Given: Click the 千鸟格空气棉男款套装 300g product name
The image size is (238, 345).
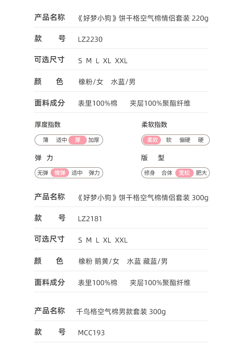Looking at the screenshot, I should click(x=121, y=312).
